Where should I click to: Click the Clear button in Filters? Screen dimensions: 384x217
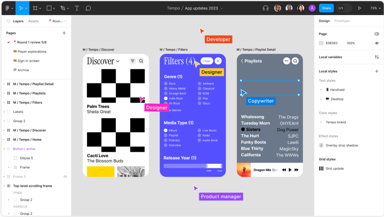pos(207,61)
